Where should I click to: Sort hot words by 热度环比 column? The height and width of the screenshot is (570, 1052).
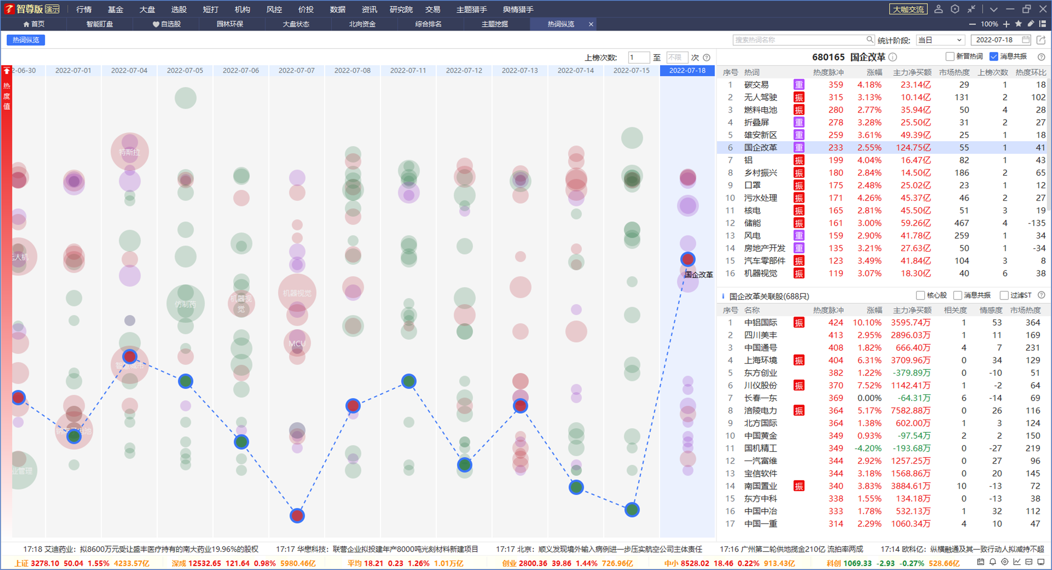click(x=1031, y=72)
